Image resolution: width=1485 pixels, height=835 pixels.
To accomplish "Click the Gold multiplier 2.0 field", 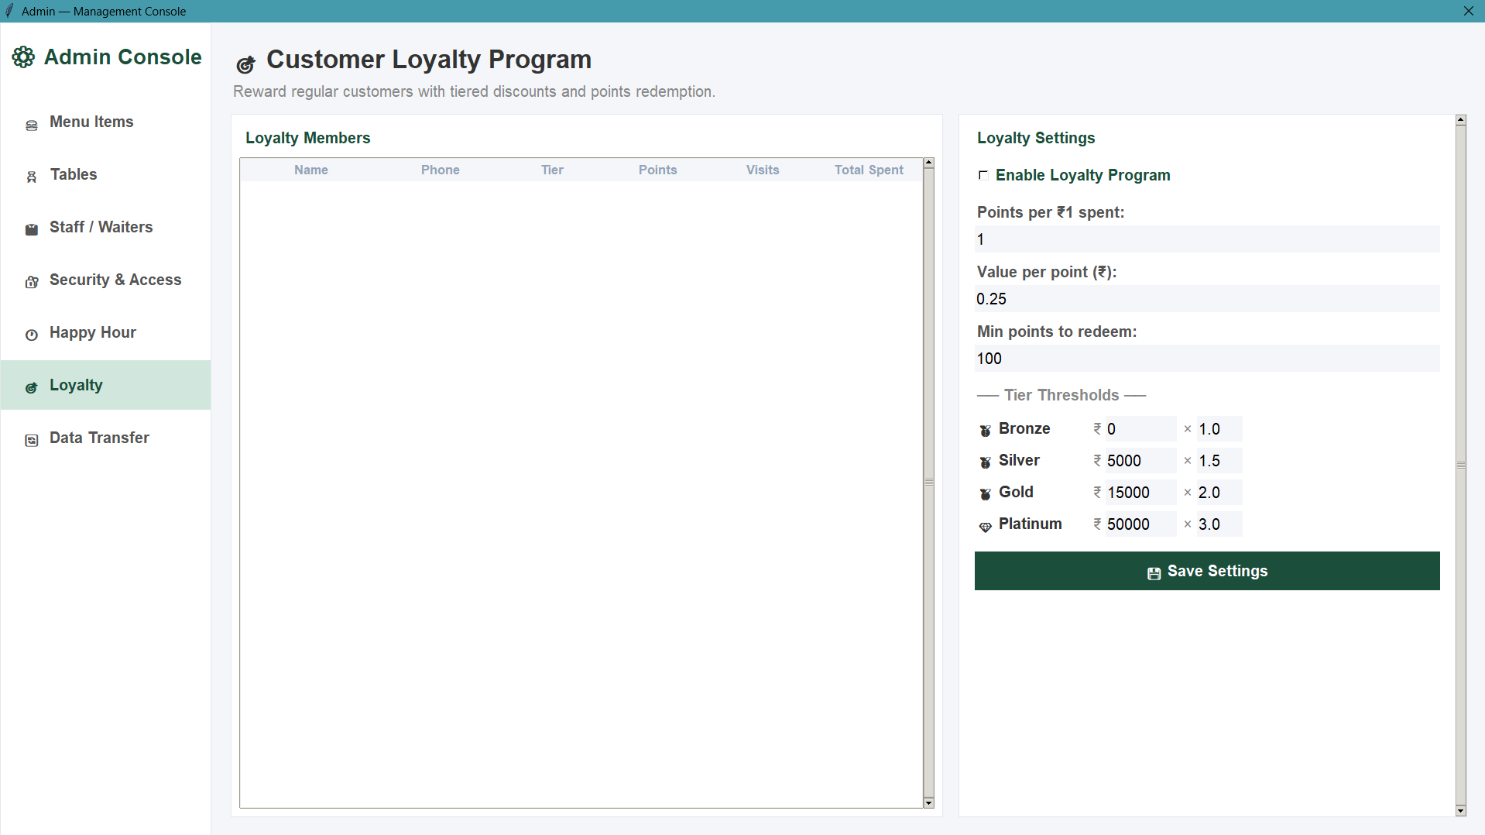I will 1219,493.
